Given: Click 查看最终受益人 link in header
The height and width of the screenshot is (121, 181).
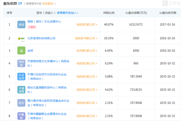Looking at the screenshot, I should tap(68, 13).
